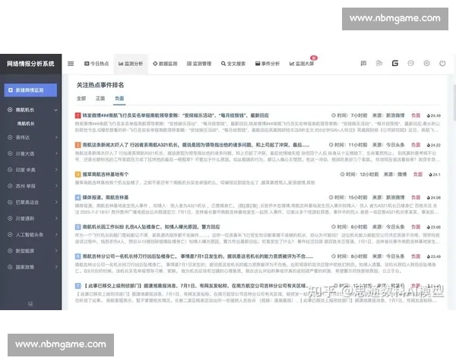Open headline 南航吉林分公司一名机长持刀行凶后坠楼身亡

[x=198, y=256]
